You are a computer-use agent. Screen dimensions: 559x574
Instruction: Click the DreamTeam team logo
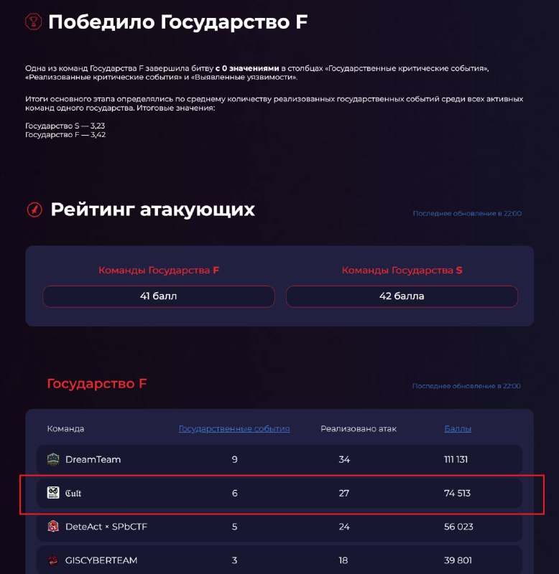53,459
